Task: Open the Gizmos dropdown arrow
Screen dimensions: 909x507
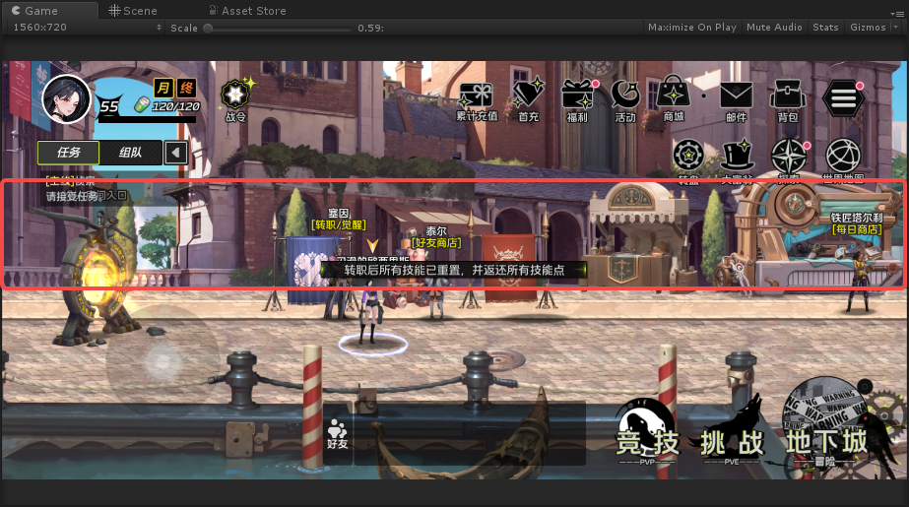Action: [x=895, y=28]
